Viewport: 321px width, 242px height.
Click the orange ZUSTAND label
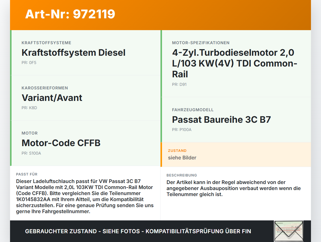point(177,151)
